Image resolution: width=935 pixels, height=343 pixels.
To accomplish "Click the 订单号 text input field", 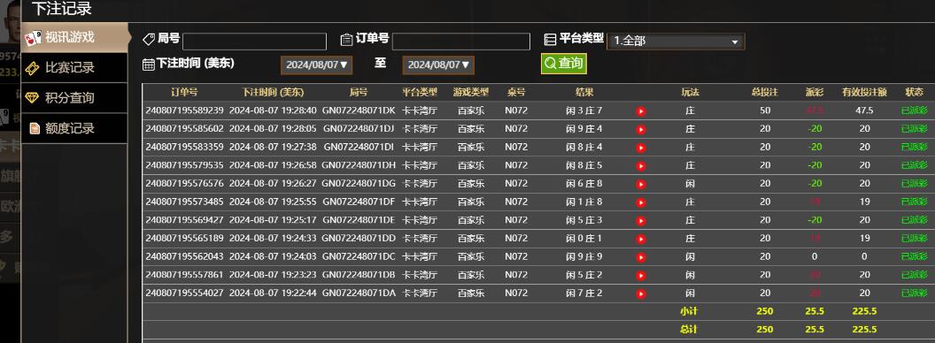I will click(x=461, y=42).
